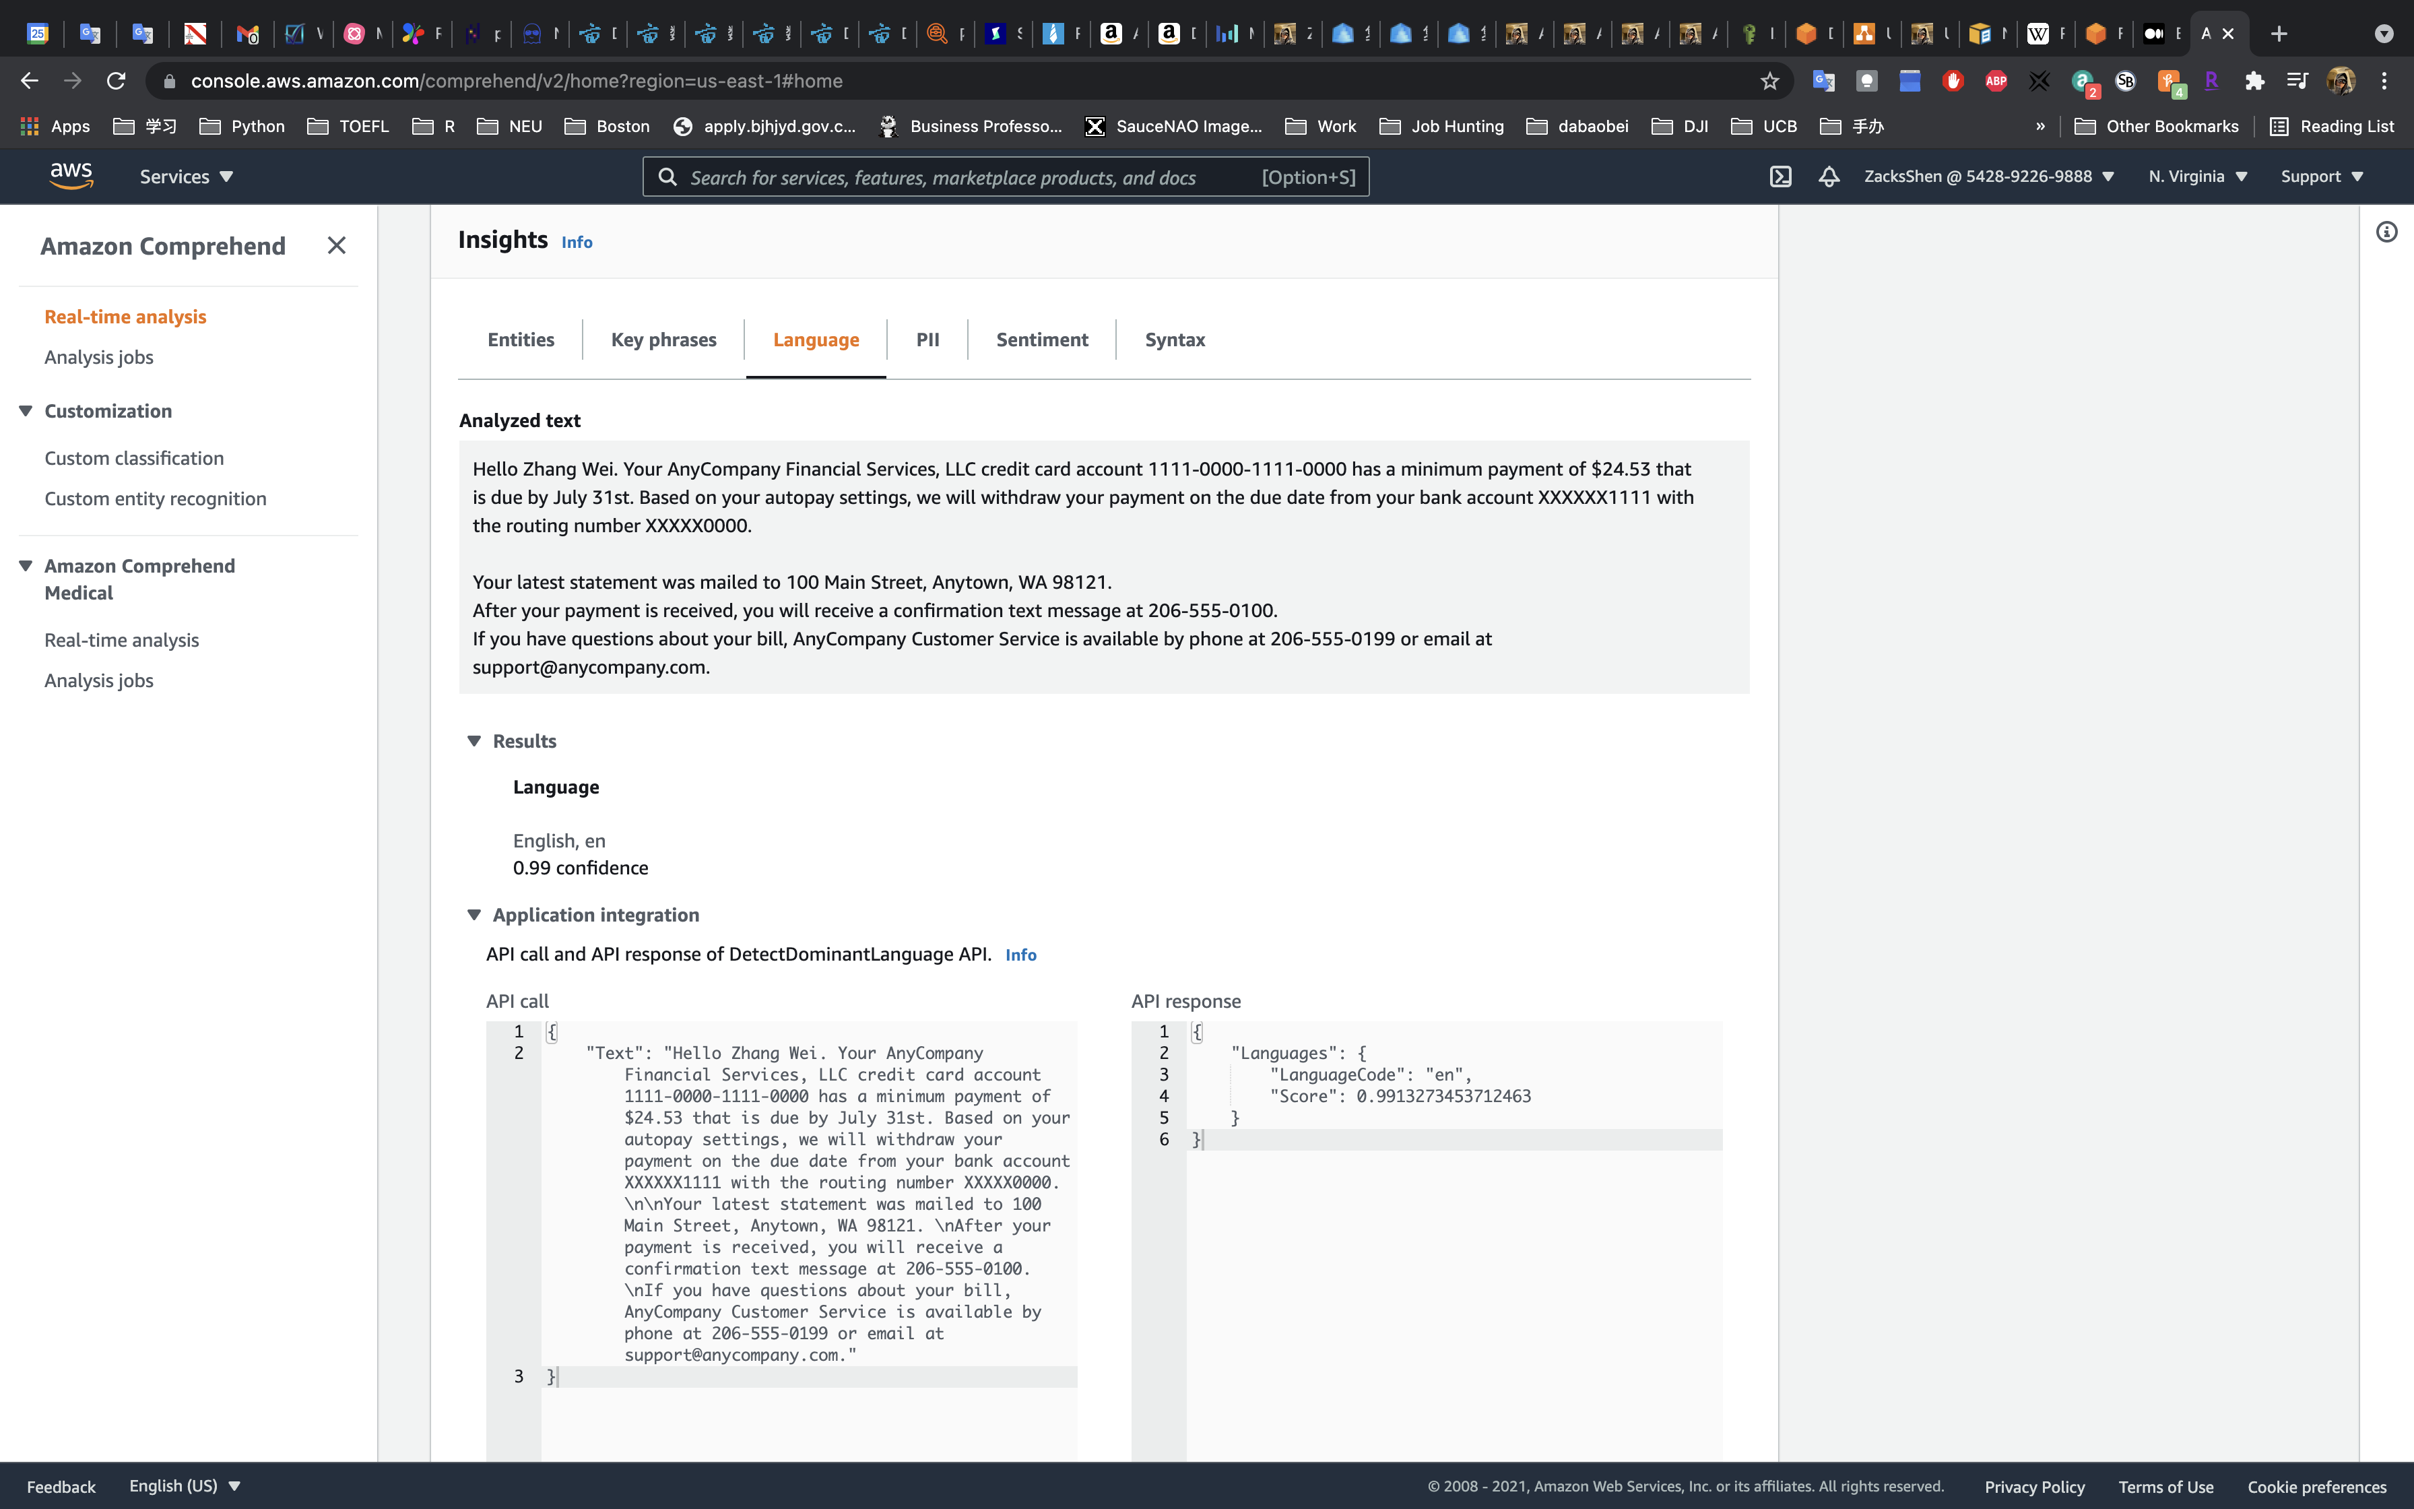
Task: Click the AWS logo home icon
Action: [x=71, y=176]
